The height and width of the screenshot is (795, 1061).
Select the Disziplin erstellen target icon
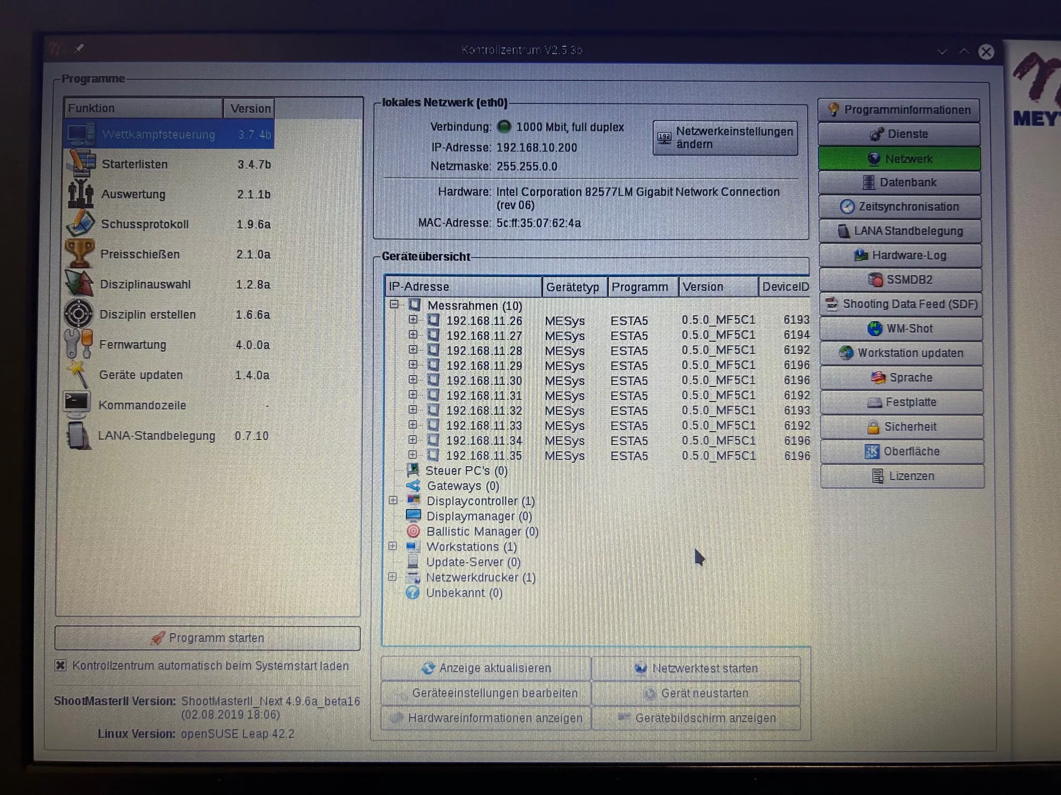[x=78, y=314]
